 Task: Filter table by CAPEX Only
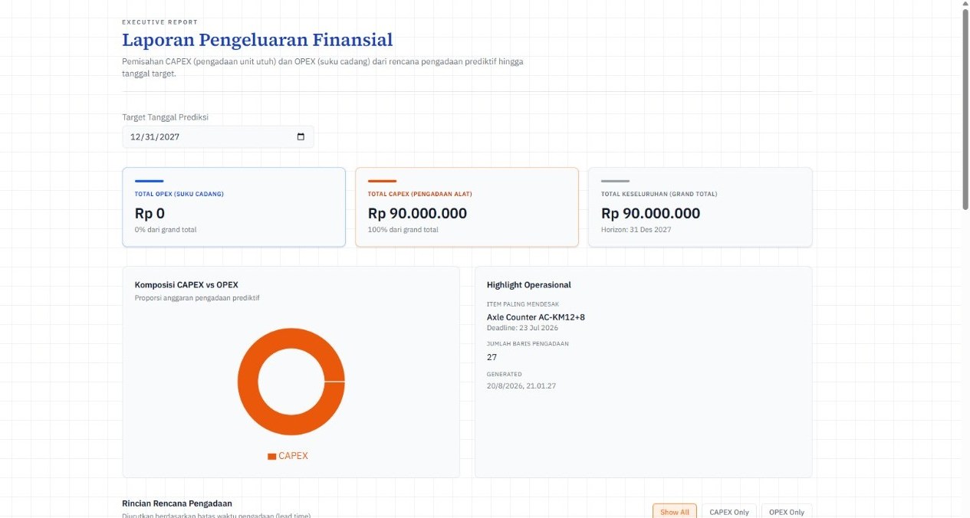click(729, 511)
